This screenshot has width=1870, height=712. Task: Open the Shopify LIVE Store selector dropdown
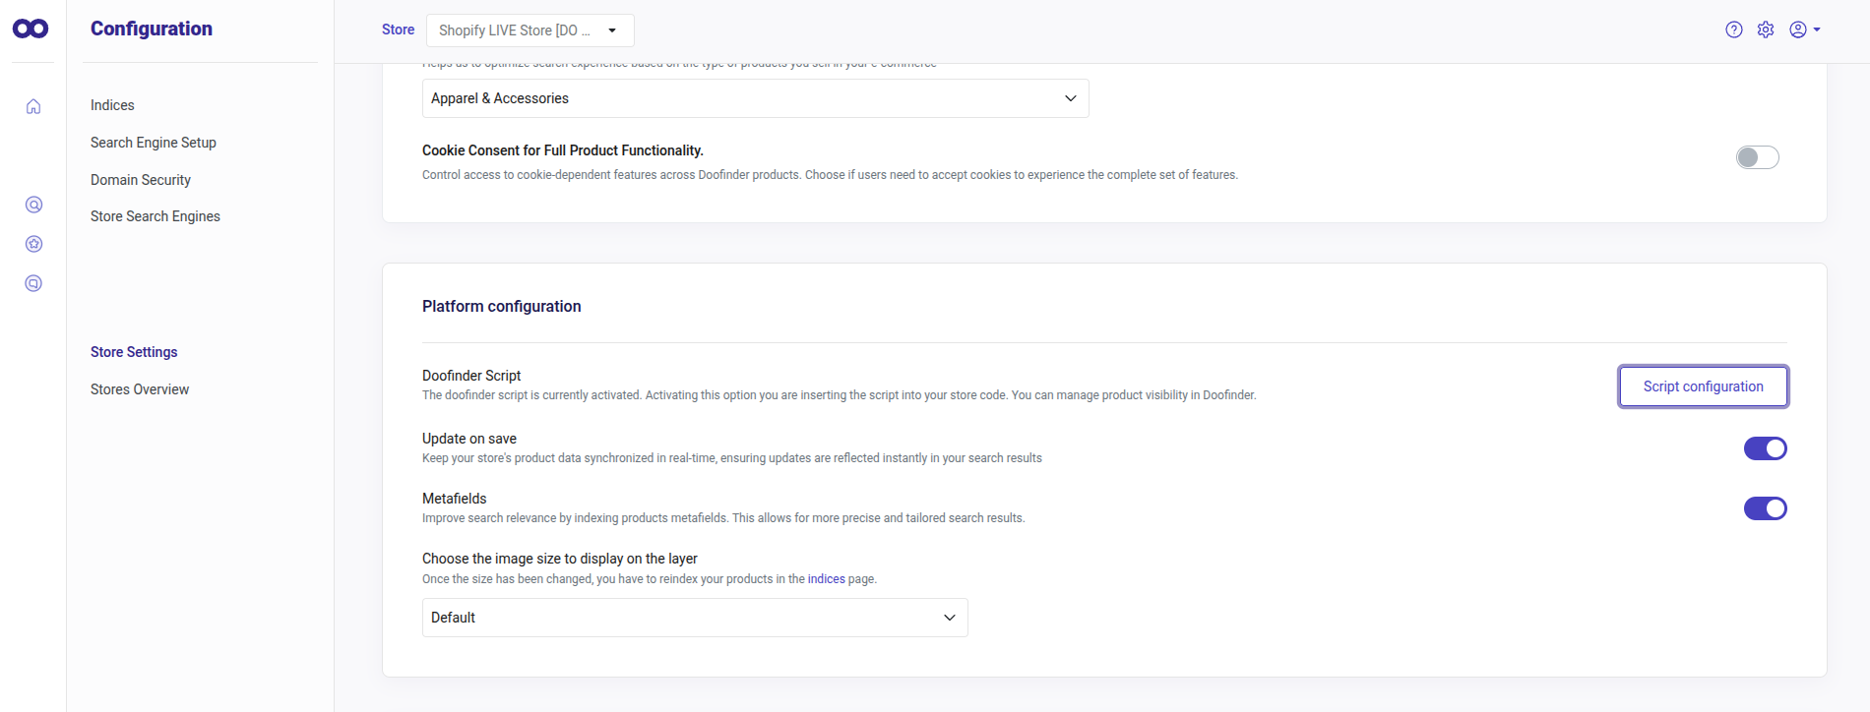pos(530,30)
